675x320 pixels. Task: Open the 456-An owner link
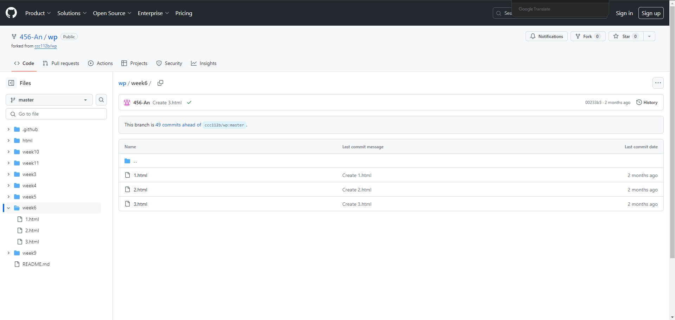[x=31, y=37]
